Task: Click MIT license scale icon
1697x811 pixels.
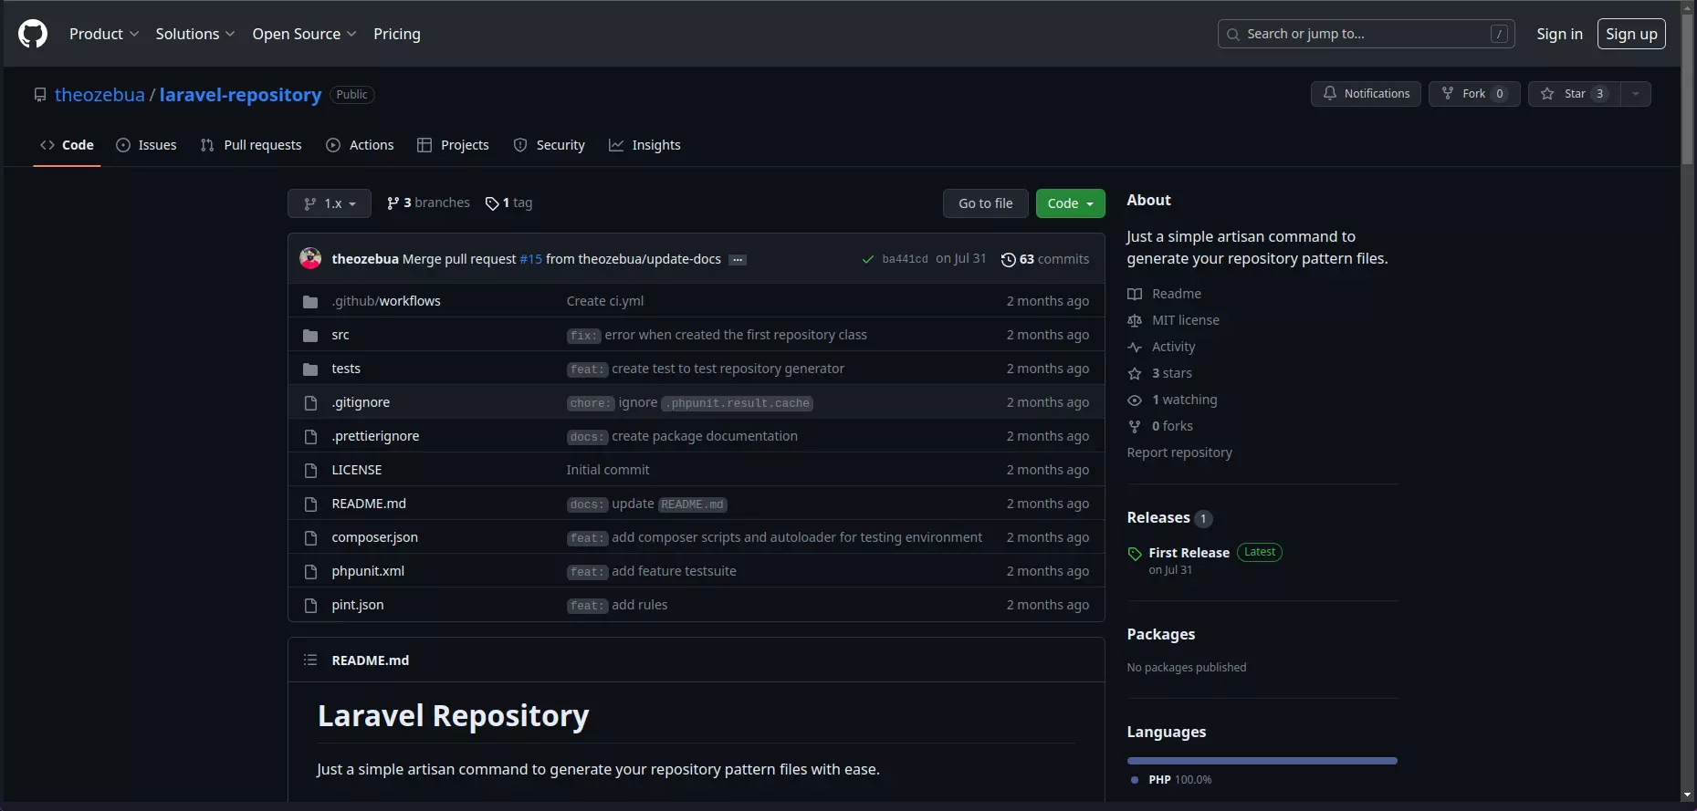Action: coord(1135,320)
